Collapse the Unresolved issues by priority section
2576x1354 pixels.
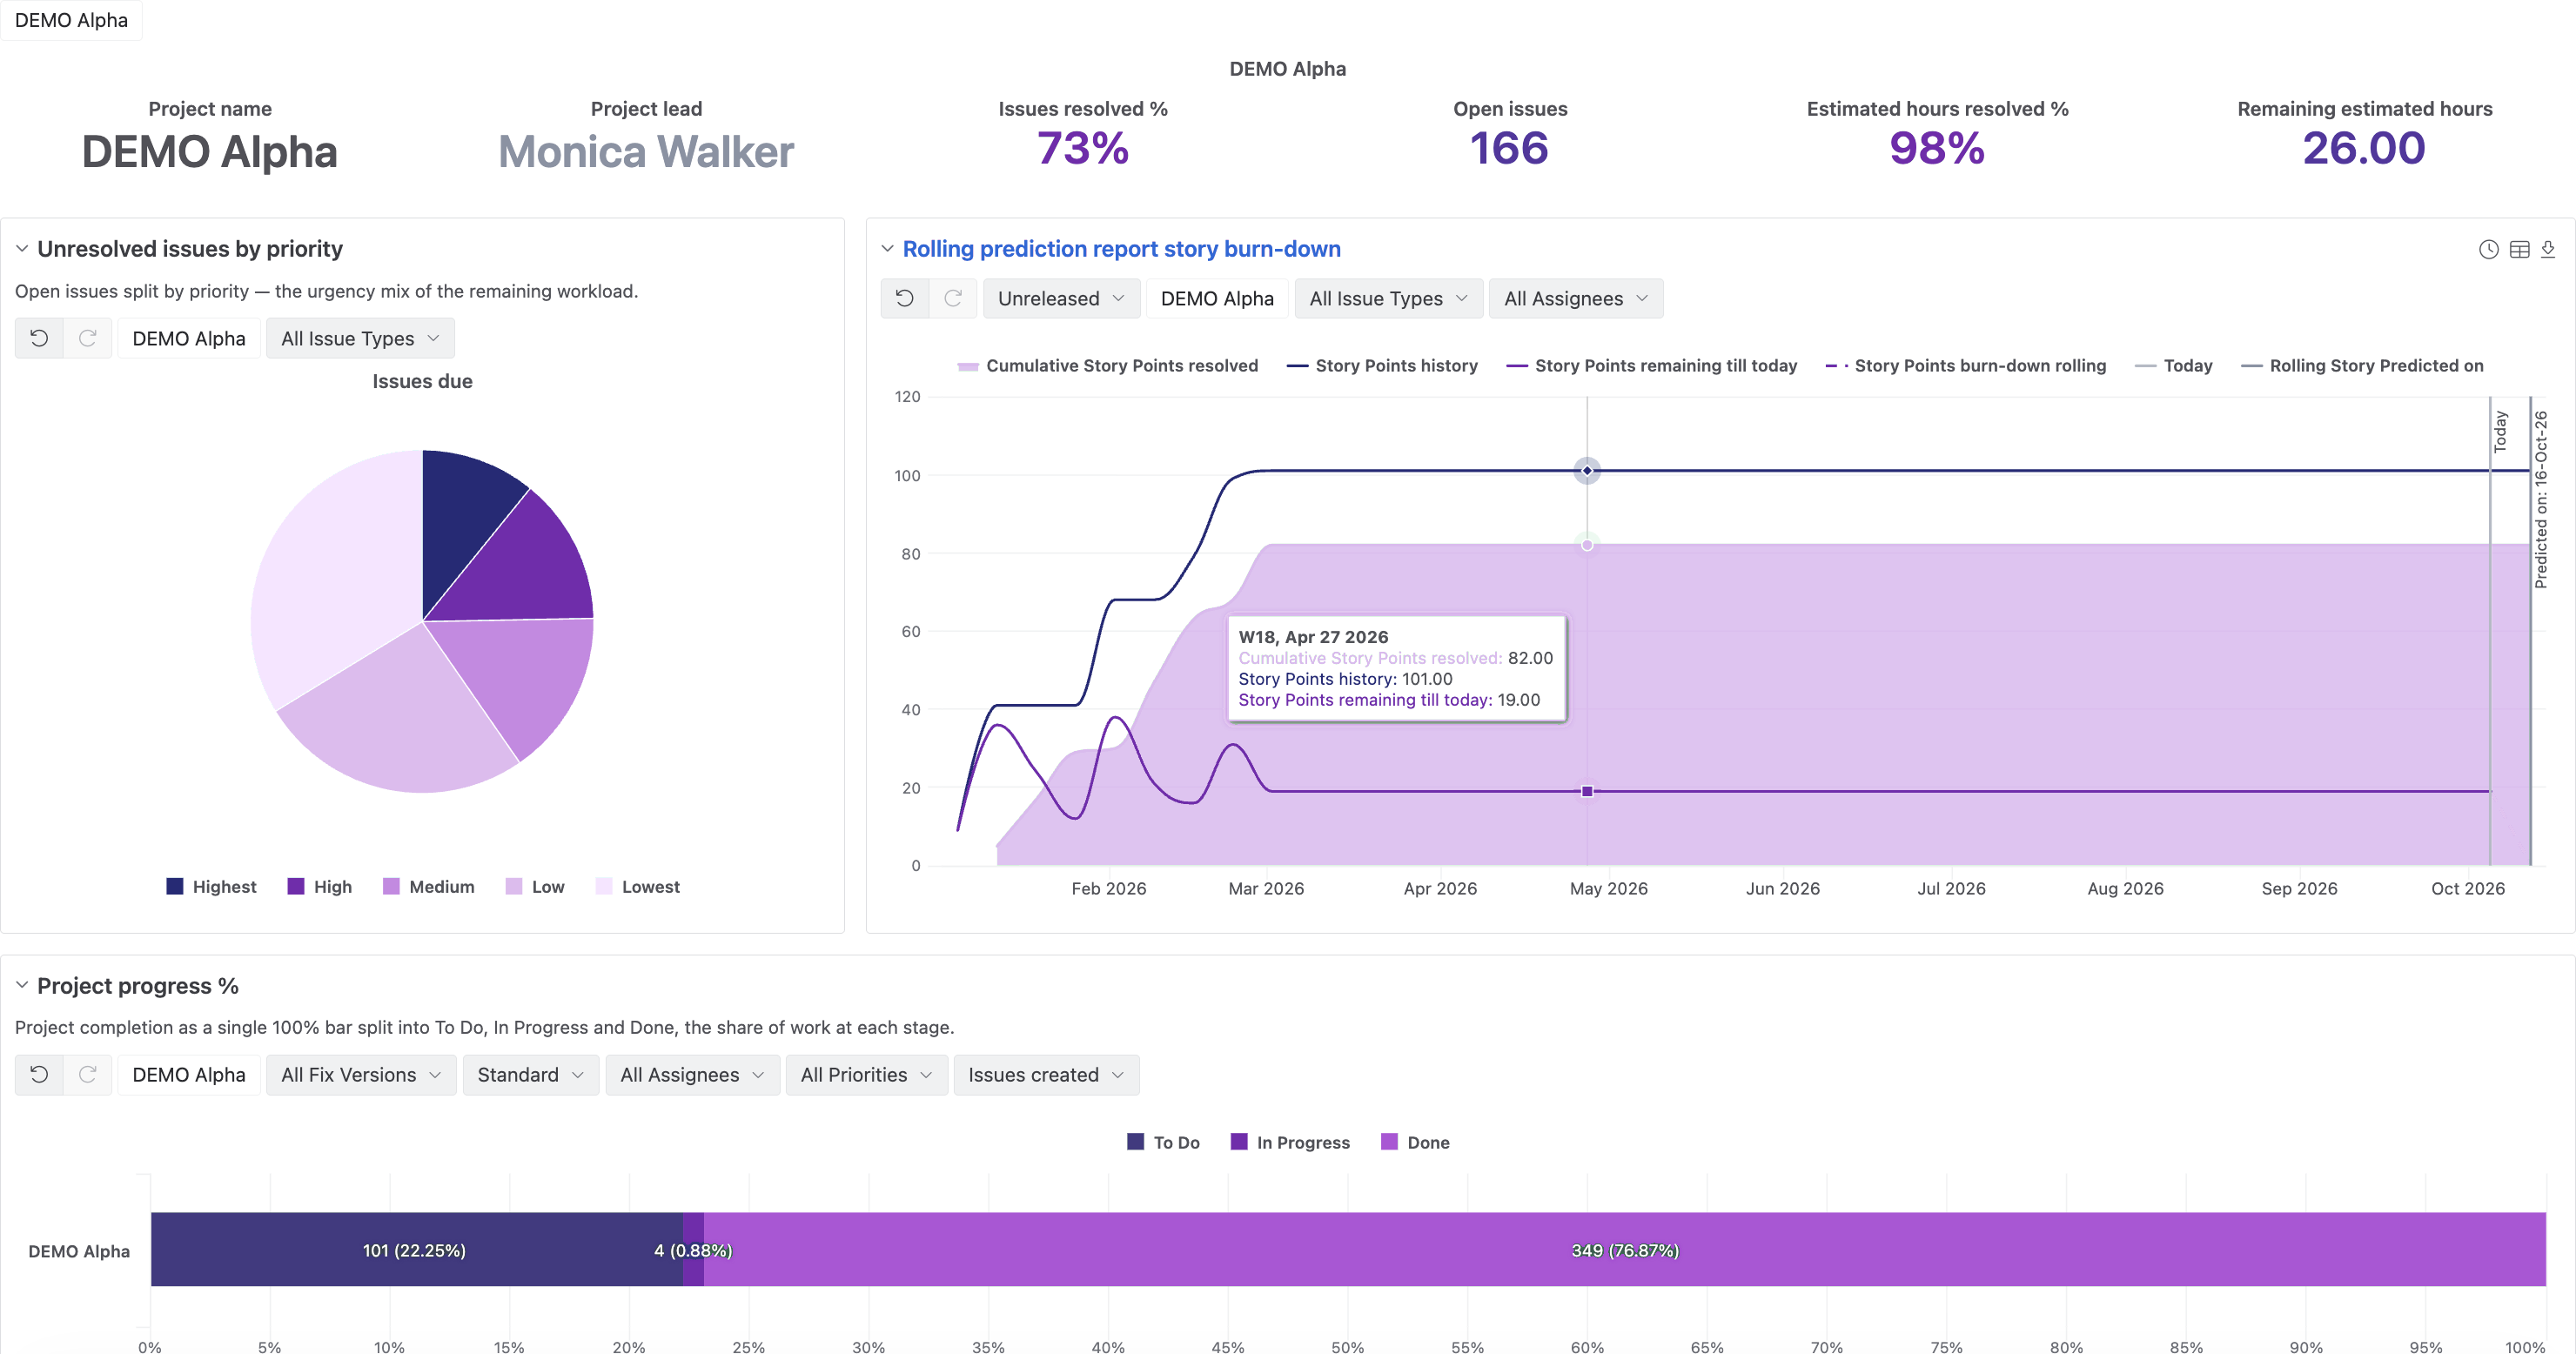21,248
